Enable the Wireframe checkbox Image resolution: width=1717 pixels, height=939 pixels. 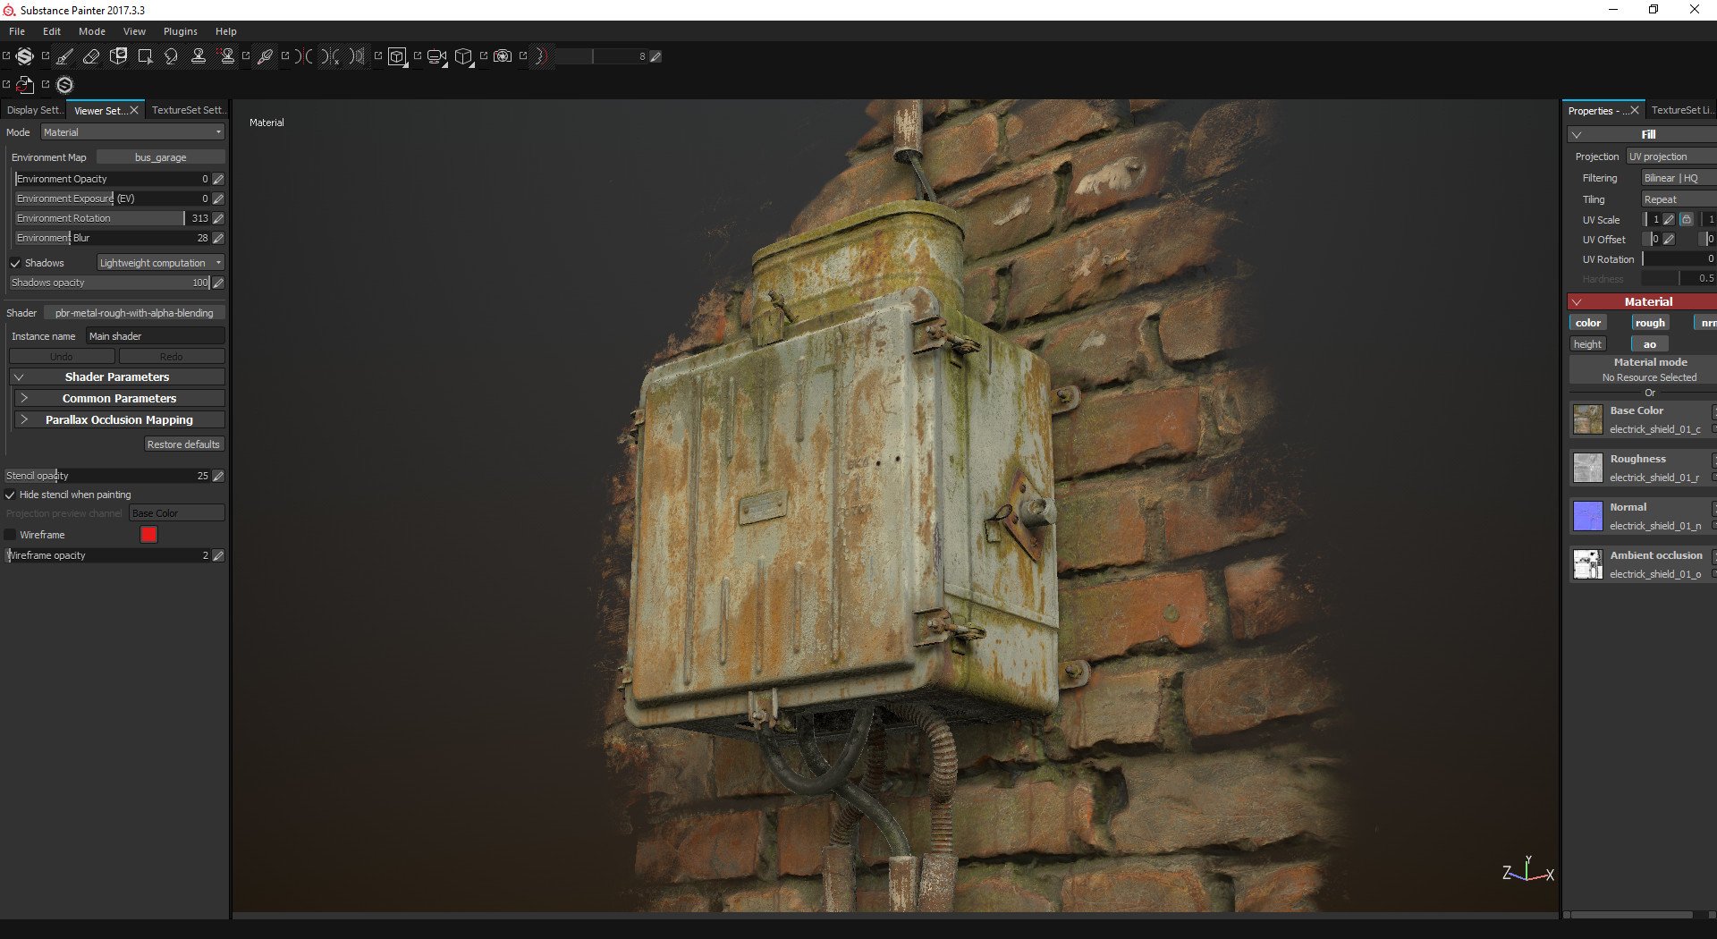click(11, 535)
